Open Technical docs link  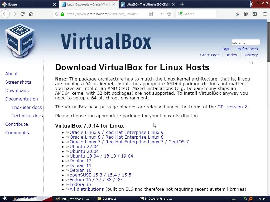(x=27, y=116)
